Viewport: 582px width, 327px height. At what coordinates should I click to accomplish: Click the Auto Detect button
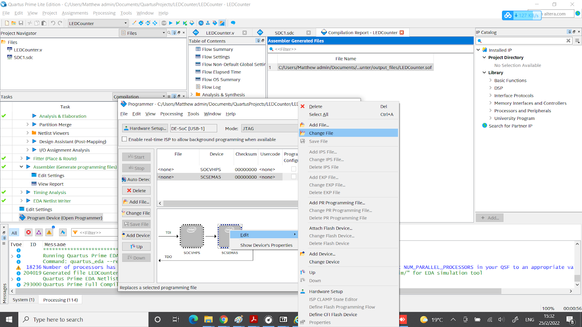click(x=136, y=179)
